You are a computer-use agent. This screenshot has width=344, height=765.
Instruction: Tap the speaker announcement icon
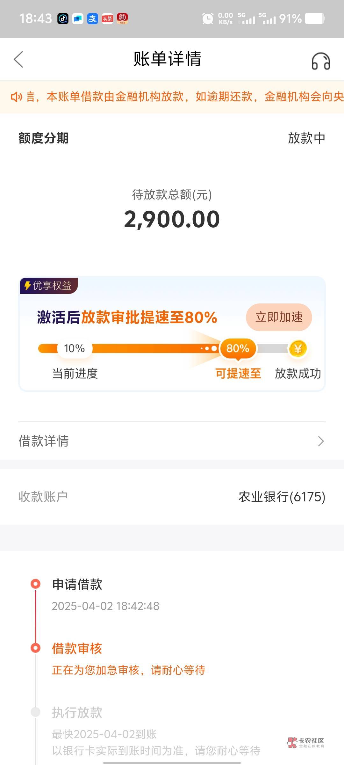tap(16, 97)
